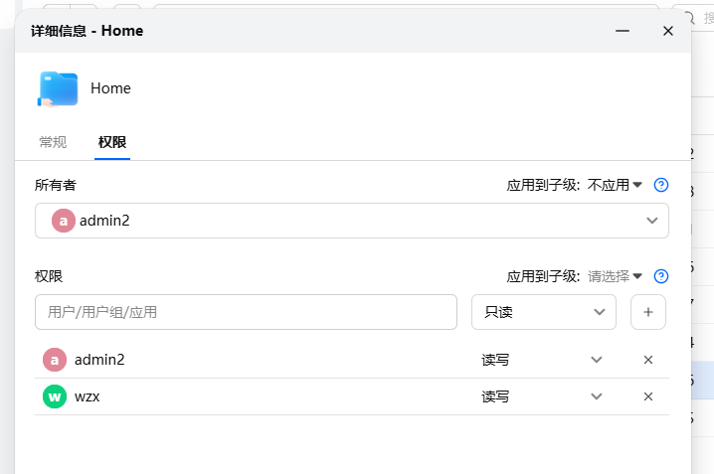This screenshot has width=714, height=474.
Task: Close the 详细信息 - Home dialog
Action: pos(668,31)
